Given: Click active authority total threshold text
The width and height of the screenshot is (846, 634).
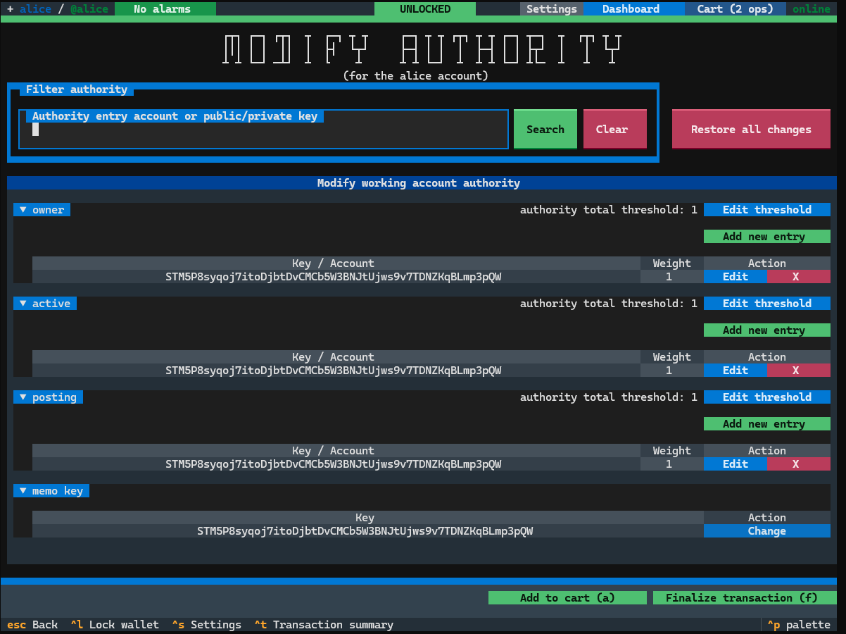Looking at the screenshot, I should pos(609,304).
